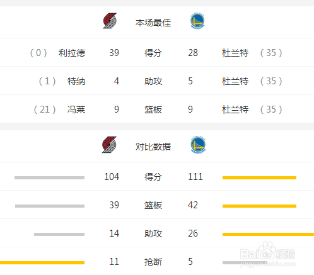The width and height of the screenshot is (314, 275).
Task: Open player 冯莱 rebounds leader
Action: pyautogui.click(x=76, y=109)
